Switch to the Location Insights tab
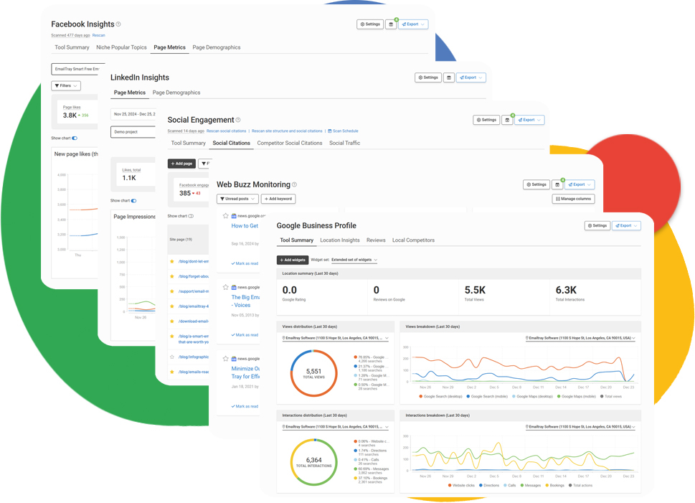The height and width of the screenshot is (503, 695). click(340, 240)
